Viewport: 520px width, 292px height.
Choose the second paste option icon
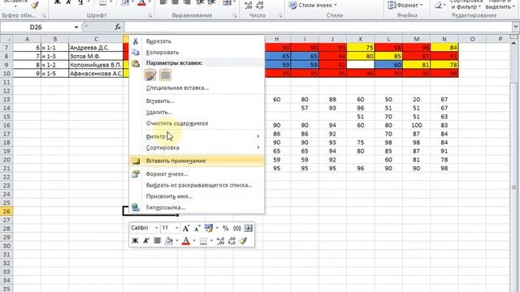coord(165,75)
